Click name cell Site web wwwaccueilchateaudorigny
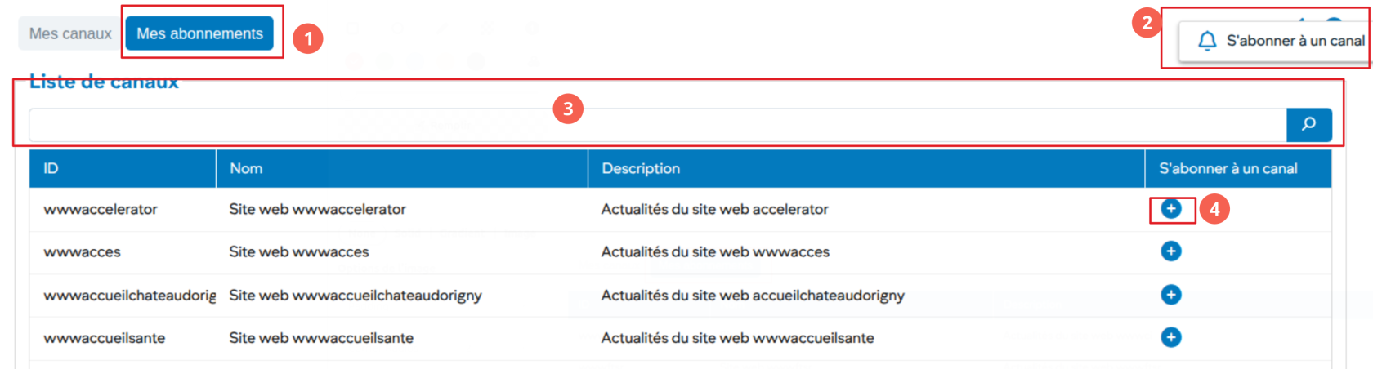 pos(355,295)
